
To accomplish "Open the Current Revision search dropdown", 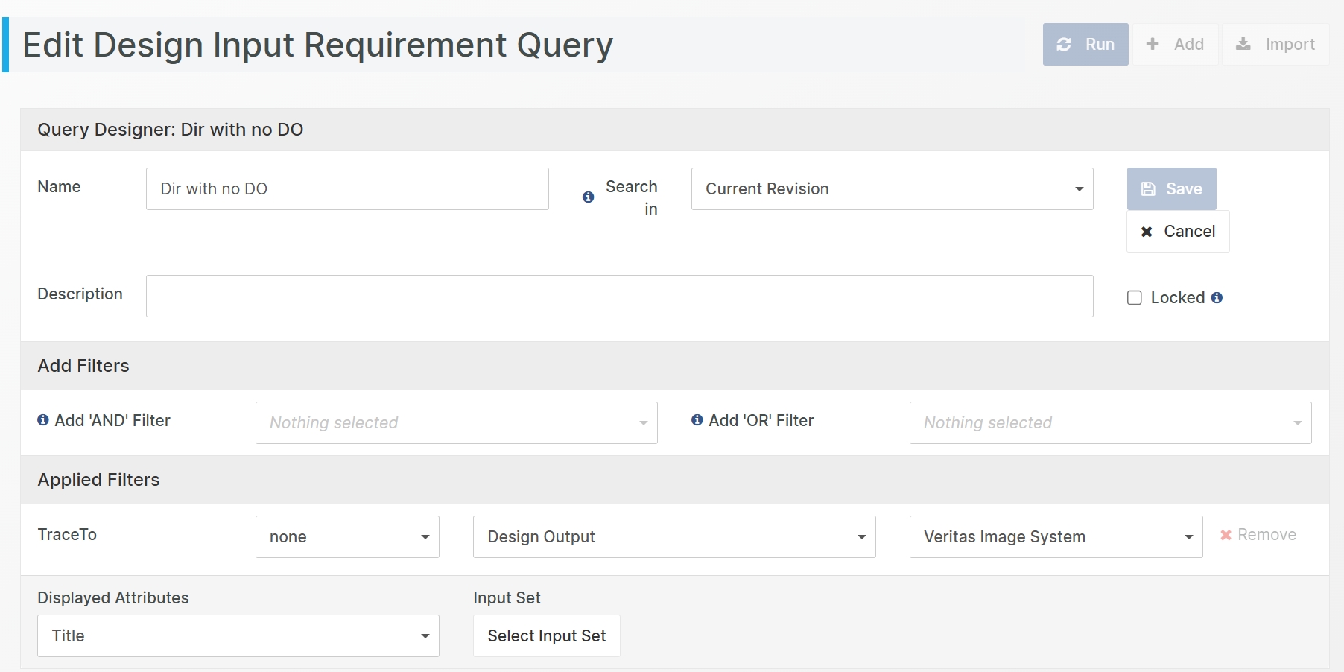I will (x=892, y=188).
